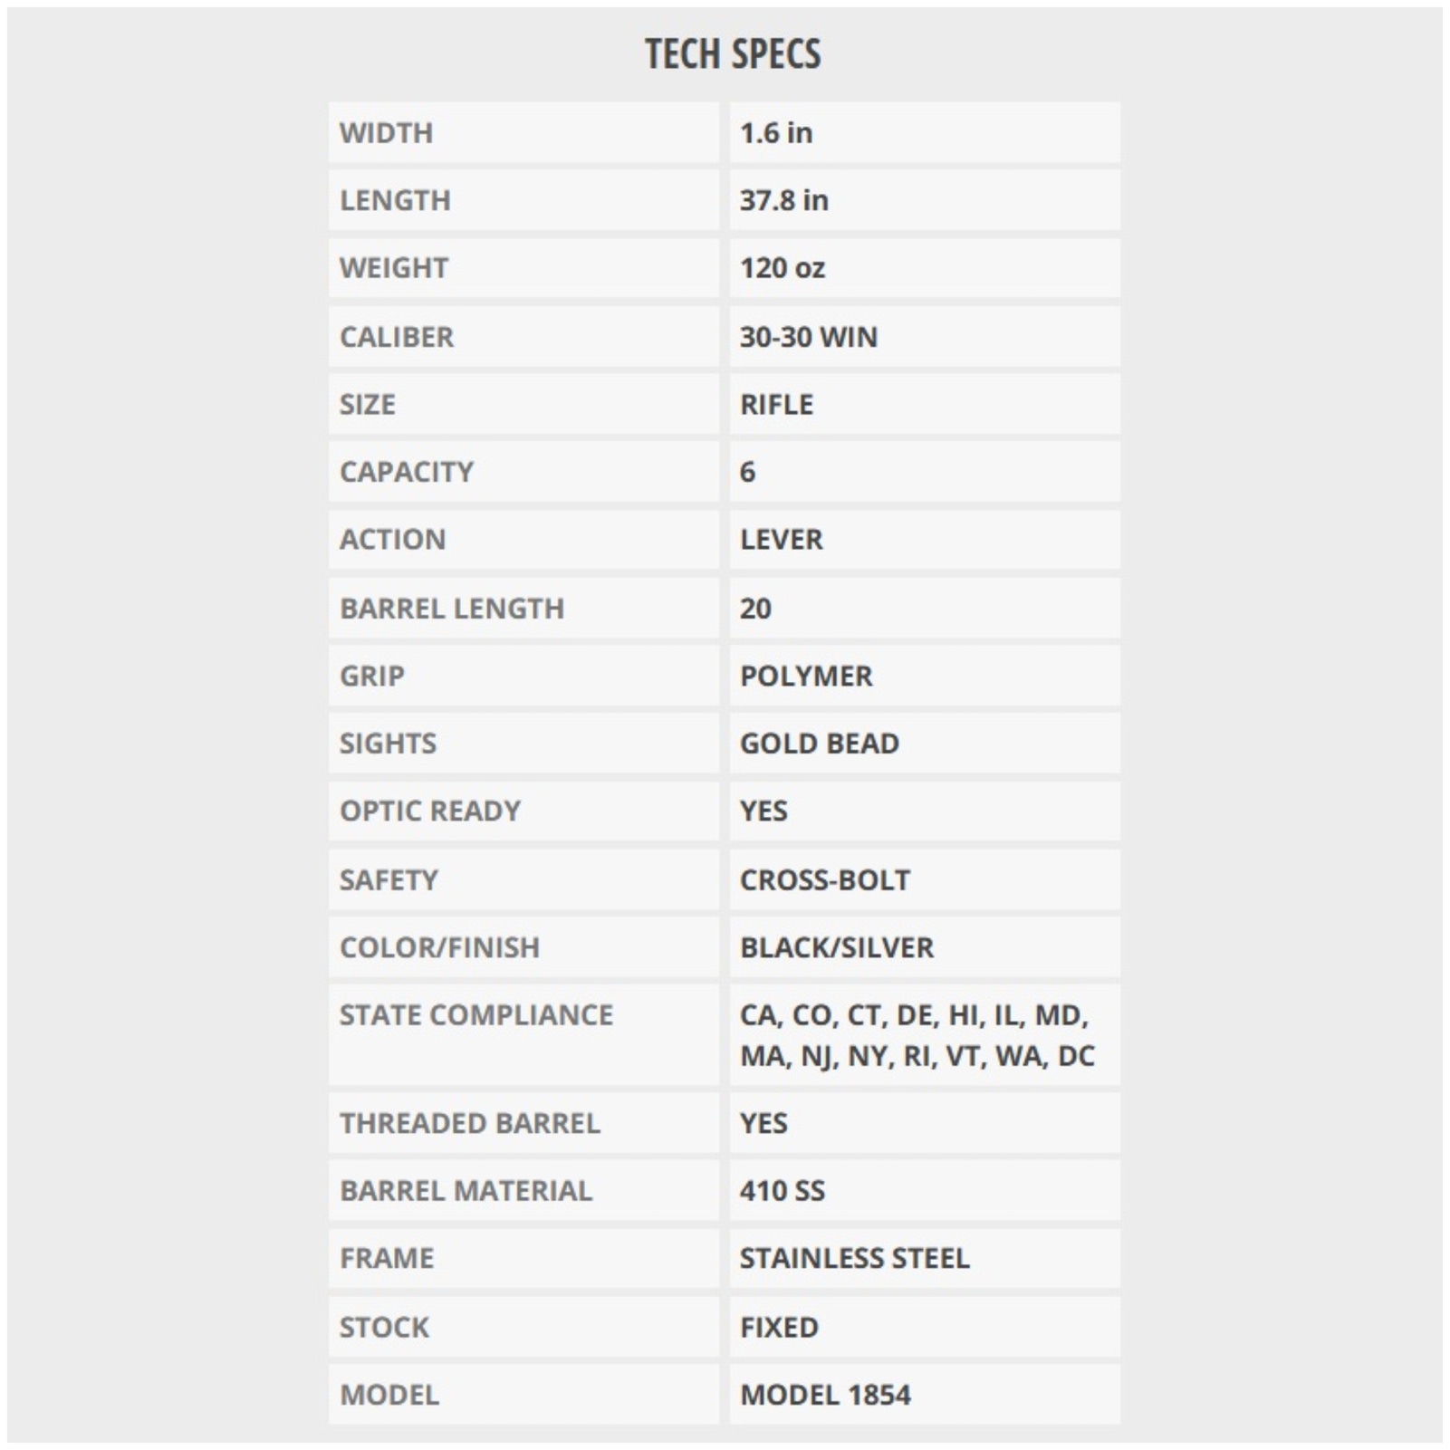
Task: Select the POLYMER grip value
Action: click(x=806, y=676)
